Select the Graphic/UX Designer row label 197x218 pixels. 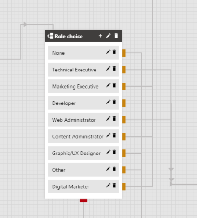coord(76,154)
